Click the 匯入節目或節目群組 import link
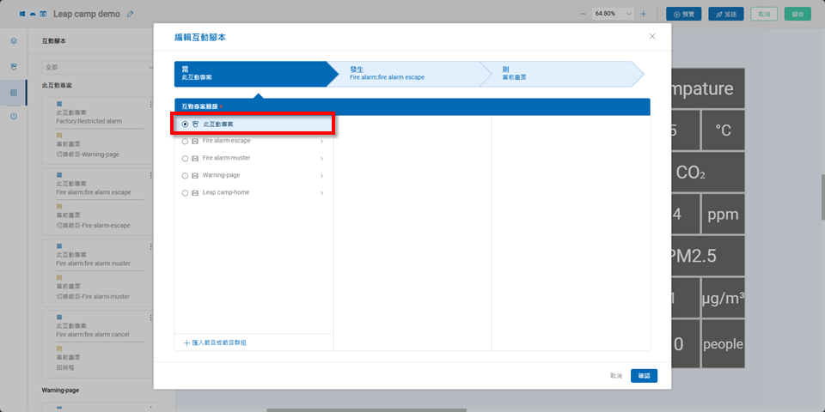 point(215,342)
